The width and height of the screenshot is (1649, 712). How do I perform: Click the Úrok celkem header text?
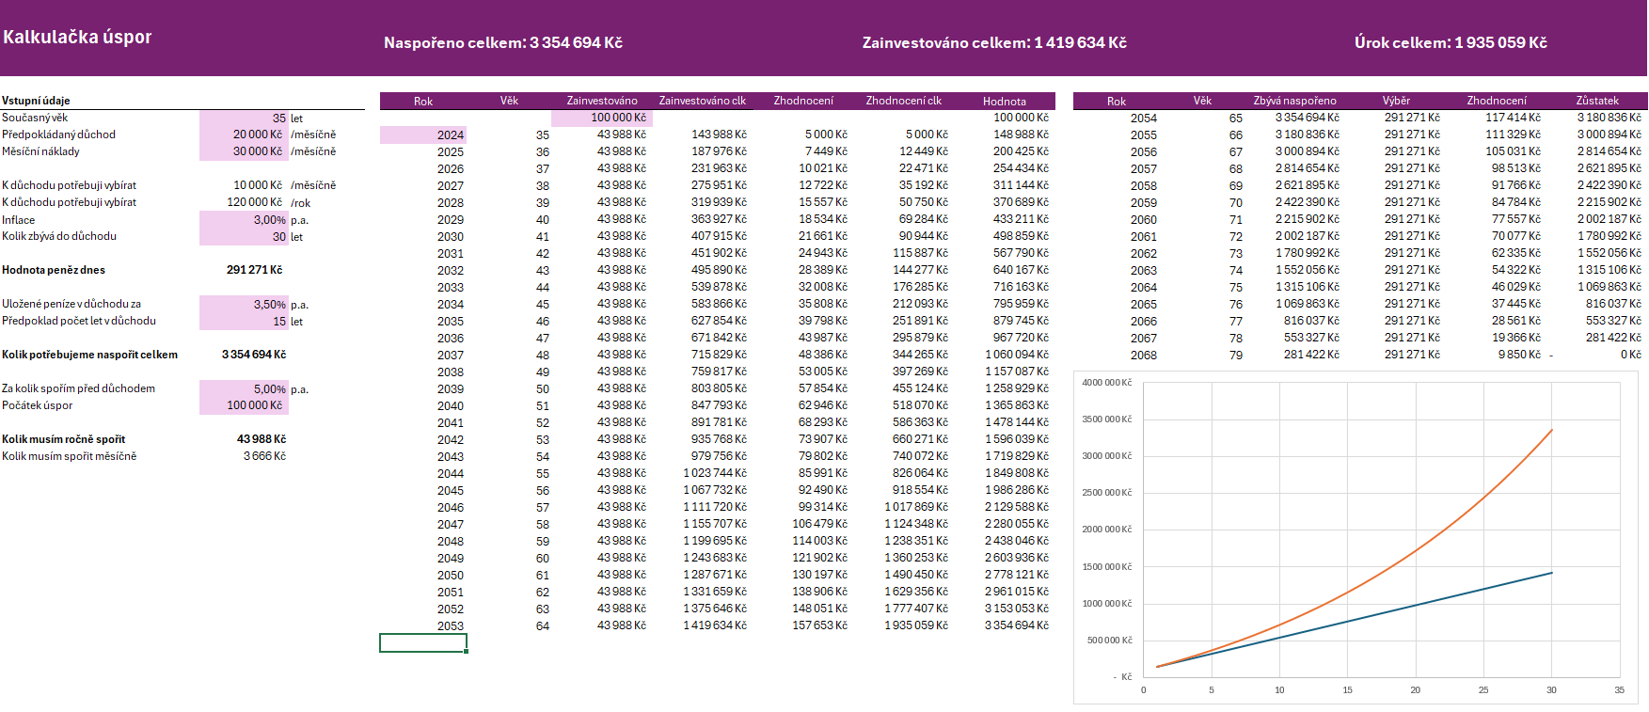tap(1451, 42)
